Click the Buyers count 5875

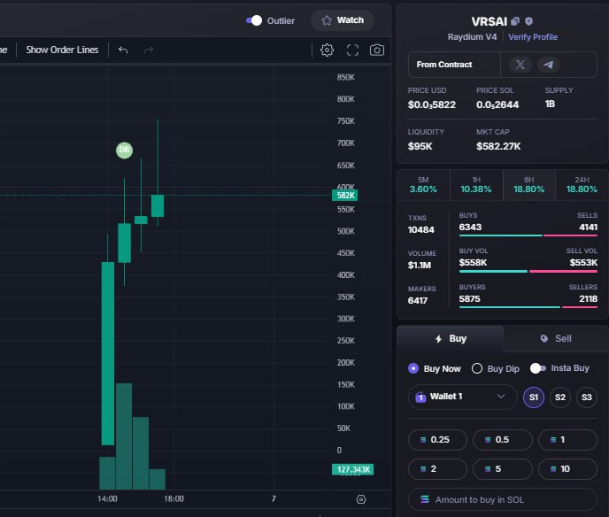[469, 299]
